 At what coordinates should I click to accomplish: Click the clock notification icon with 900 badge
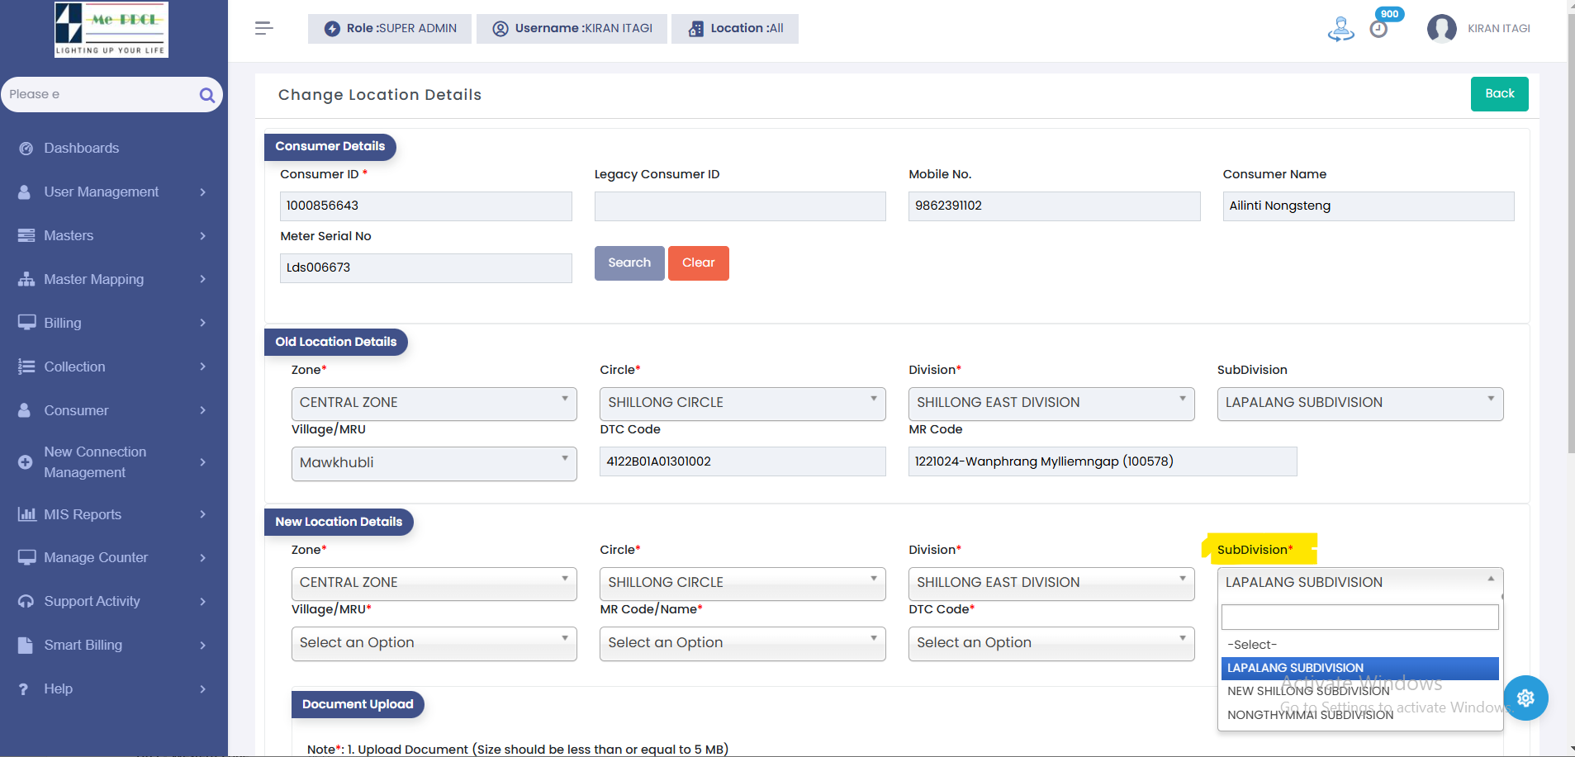click(x=1378, y=29)
